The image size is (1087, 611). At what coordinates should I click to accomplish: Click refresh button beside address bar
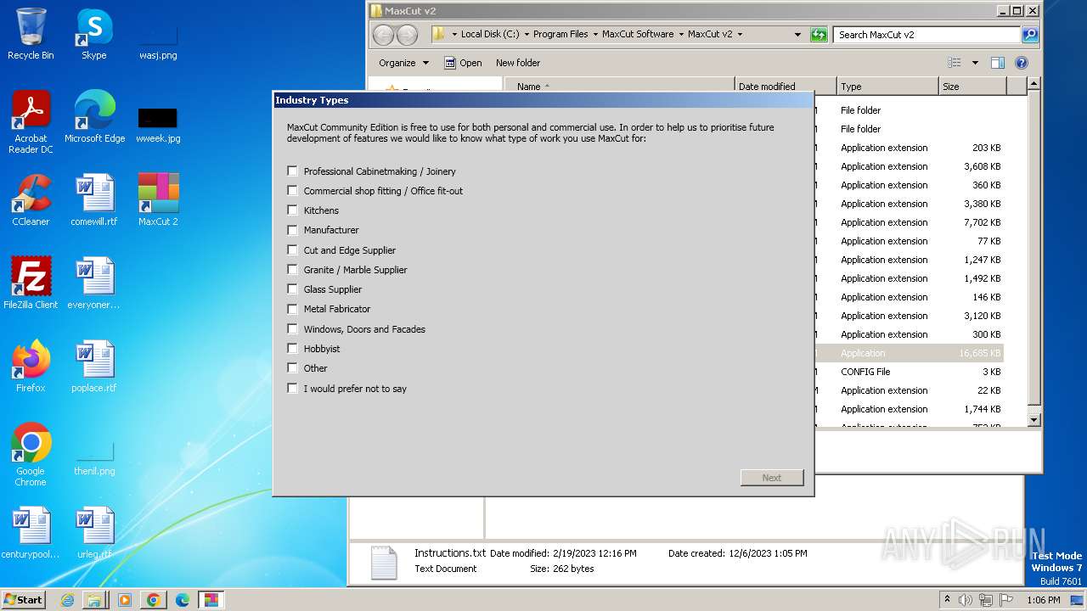click(x=819, y=35)
